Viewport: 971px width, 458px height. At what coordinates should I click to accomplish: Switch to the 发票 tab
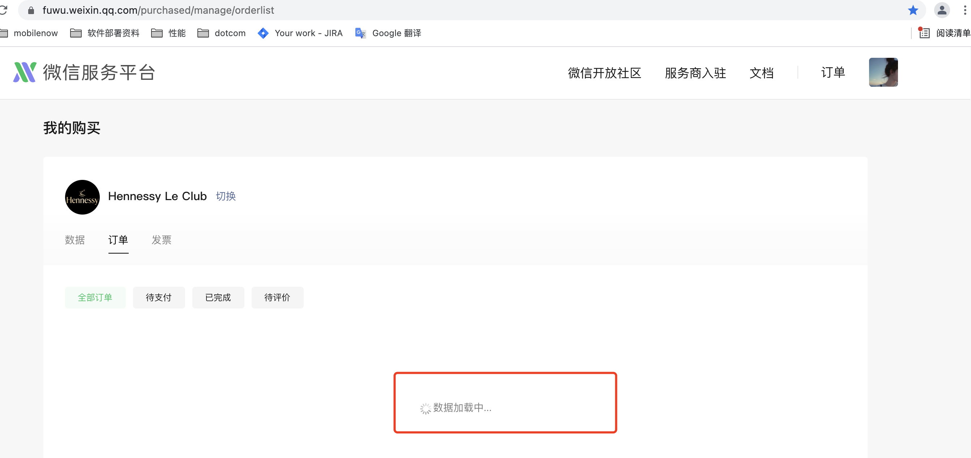[161, 240]
